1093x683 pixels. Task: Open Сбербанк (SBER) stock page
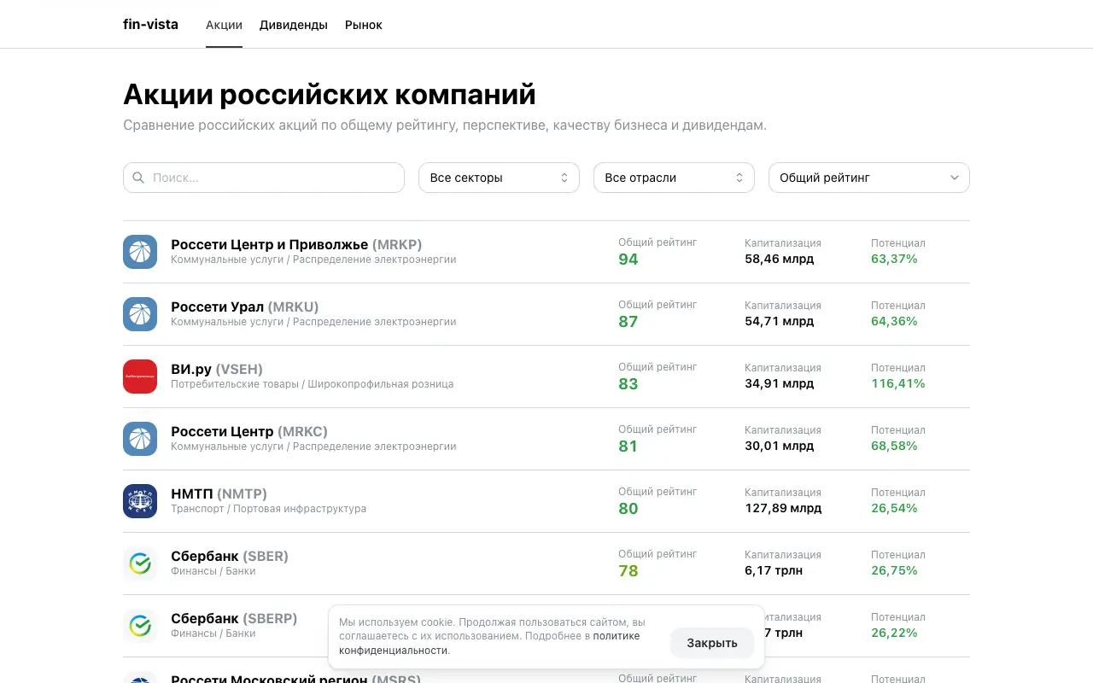(230, 556)
